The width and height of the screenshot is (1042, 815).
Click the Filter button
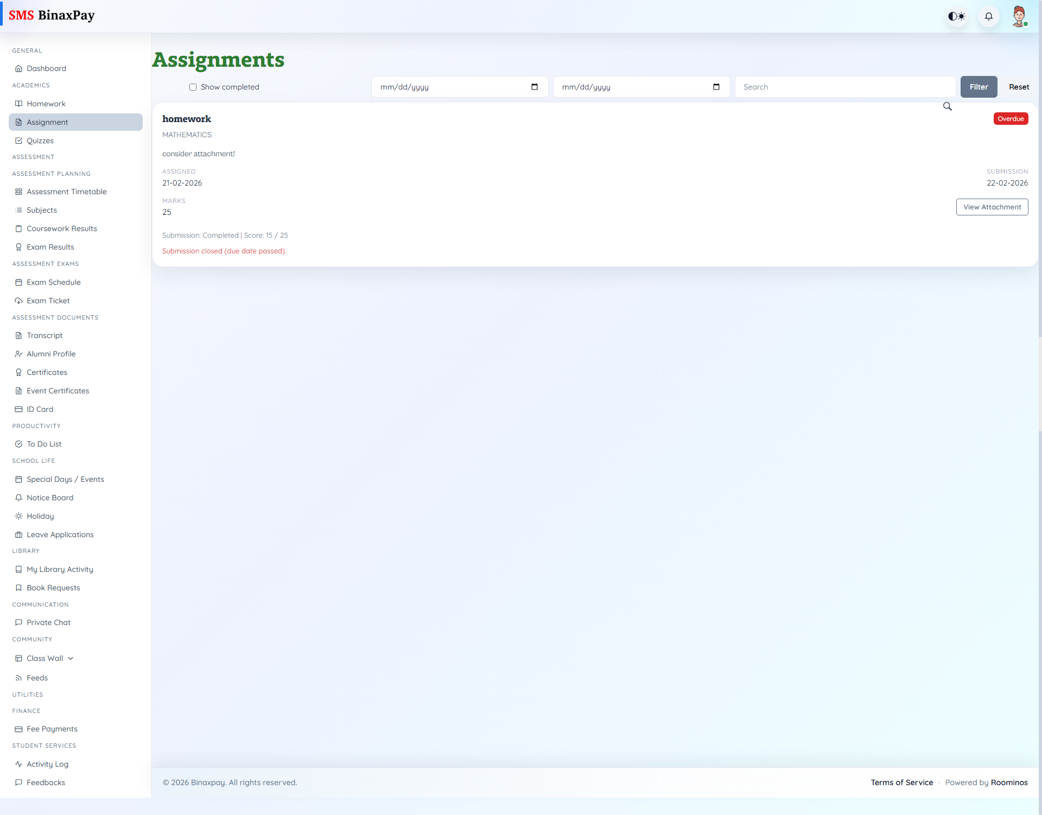979,87
